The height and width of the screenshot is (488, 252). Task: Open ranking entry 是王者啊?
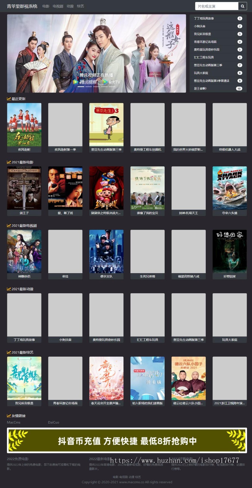(200, 89)
